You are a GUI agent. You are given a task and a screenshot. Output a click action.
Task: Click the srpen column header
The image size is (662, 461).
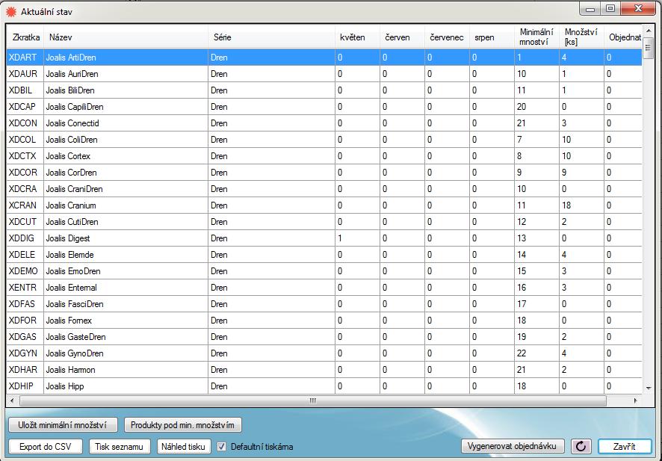[492, 37]
